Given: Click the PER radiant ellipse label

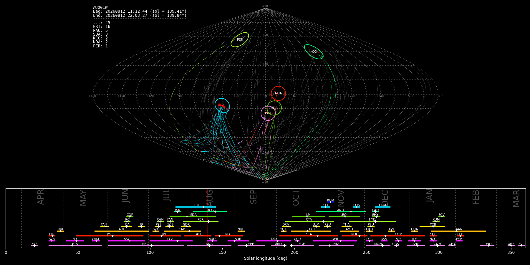Looking at the screenshot, I should (240, 40).
